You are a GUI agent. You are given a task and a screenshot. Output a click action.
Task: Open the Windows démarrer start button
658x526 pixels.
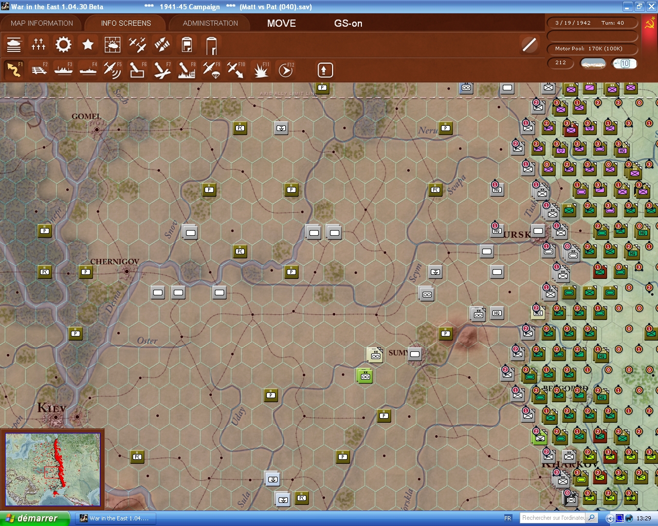click(x=35, y=518)
